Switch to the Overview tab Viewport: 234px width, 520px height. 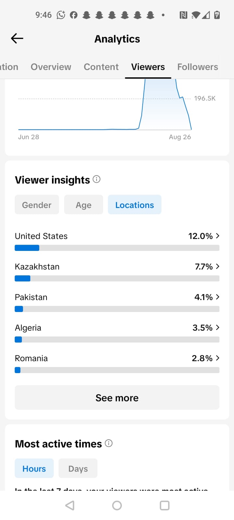(x=51, y=67)
